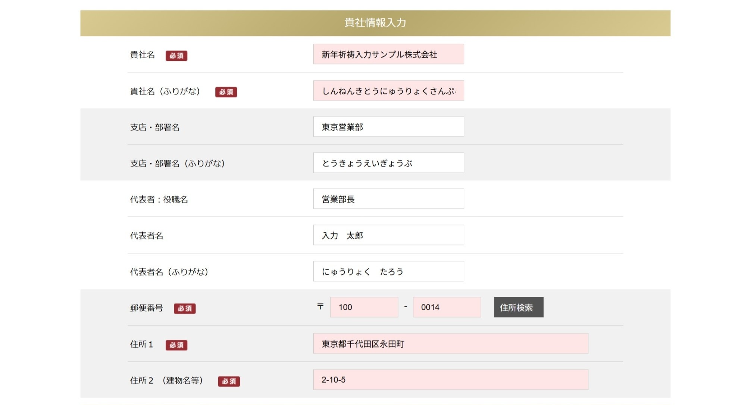The image size is (751, 405).
Task: Click the 代表者：役職名 field showing 営業部長
Action: click(388, 199)
